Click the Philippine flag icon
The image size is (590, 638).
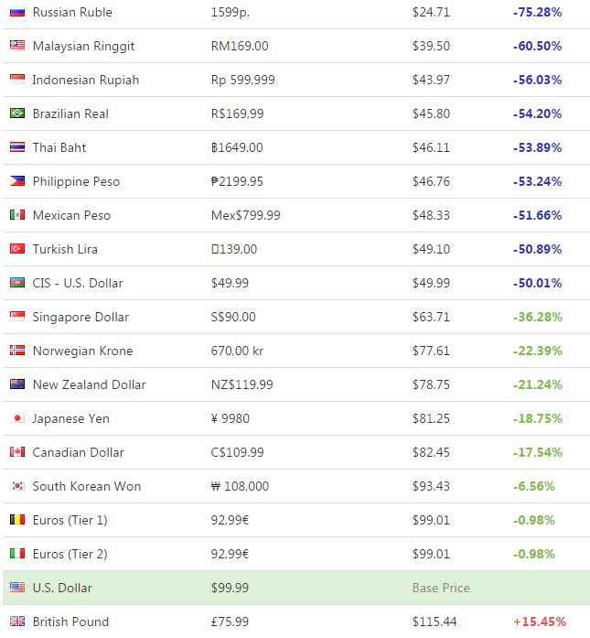pyautogui.click(x=17, y=180)
